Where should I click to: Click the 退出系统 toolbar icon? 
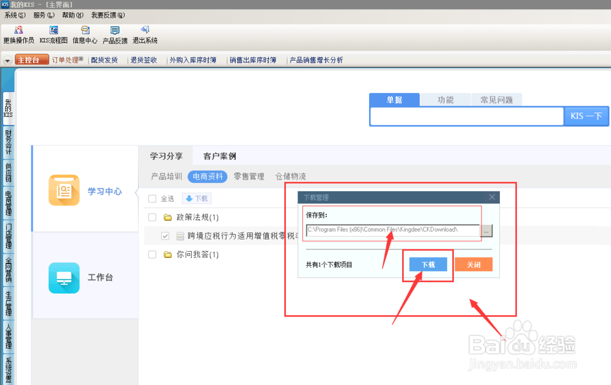[145, 30]
